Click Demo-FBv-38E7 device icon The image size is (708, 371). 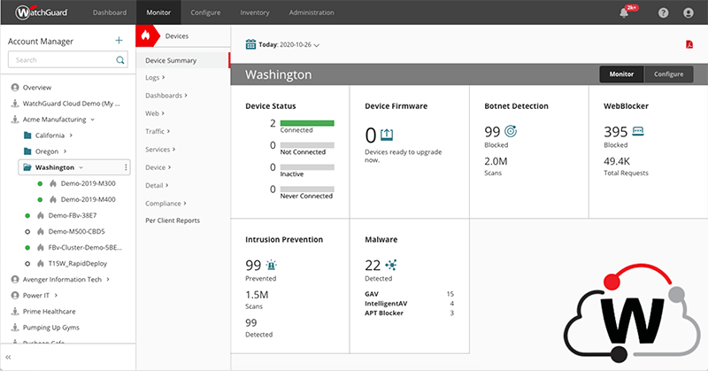(x=41, y=215)
